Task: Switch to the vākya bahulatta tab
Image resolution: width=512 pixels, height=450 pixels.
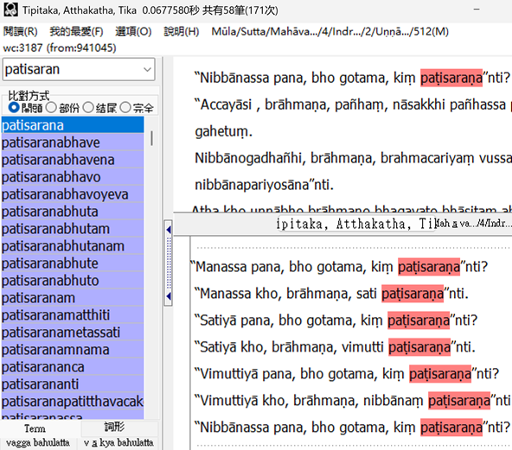Action: point(118,443)
